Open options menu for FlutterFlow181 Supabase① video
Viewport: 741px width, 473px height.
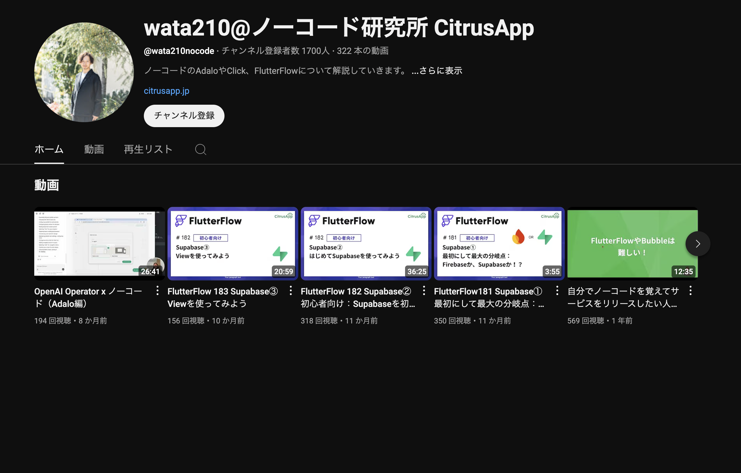(557, 290)
